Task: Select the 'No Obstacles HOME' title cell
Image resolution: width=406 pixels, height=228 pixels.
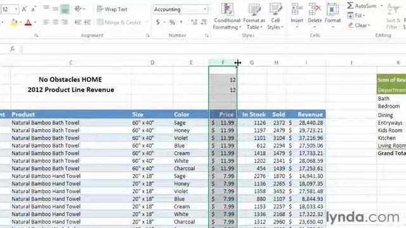Action: point(71,80)
